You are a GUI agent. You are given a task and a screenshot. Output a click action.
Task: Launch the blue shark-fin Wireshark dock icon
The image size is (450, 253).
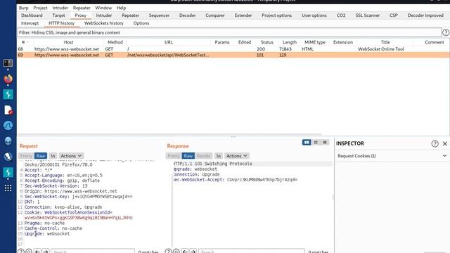coord(8,125)
